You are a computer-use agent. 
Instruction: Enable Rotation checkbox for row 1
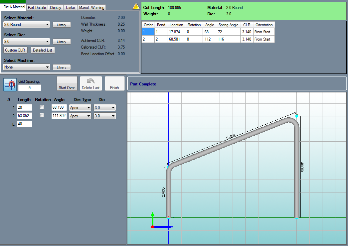point(42,107)
